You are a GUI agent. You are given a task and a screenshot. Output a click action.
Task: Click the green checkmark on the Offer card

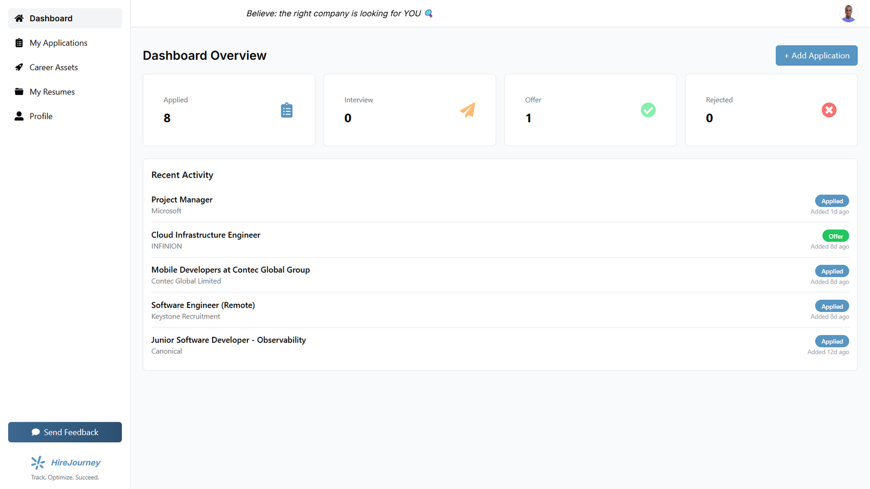(x=648, y=110)
